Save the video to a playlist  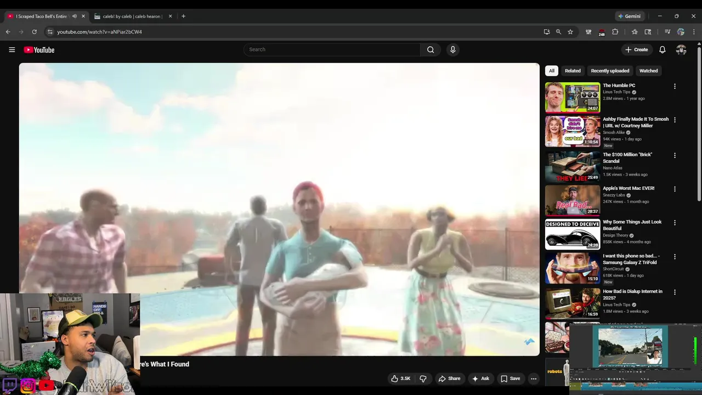point(510,379)
